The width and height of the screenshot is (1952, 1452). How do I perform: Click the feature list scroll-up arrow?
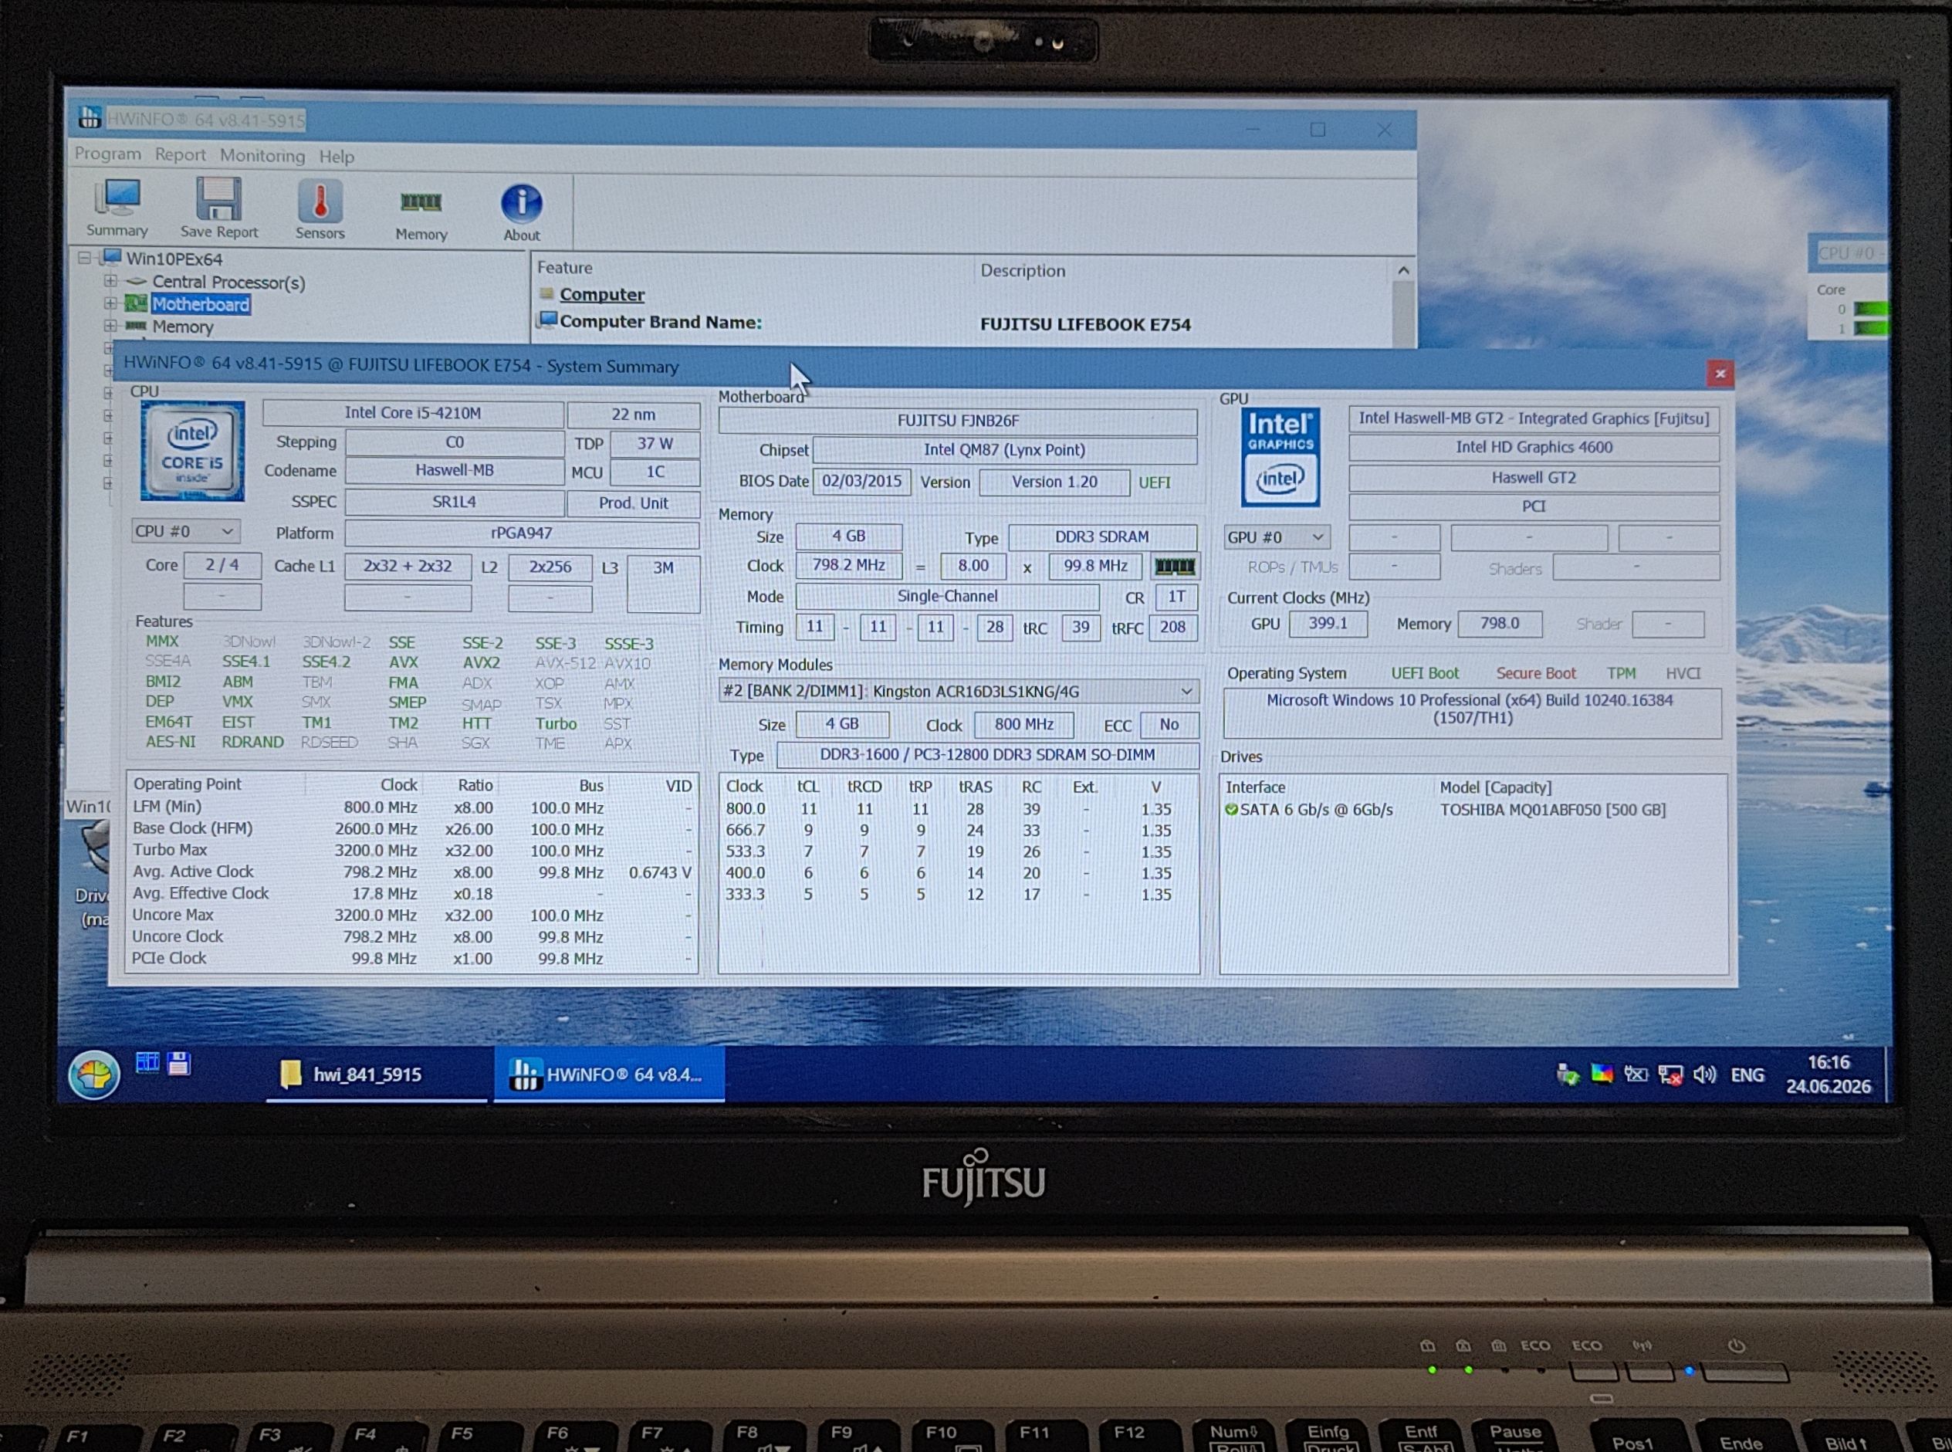[1403, 271]
